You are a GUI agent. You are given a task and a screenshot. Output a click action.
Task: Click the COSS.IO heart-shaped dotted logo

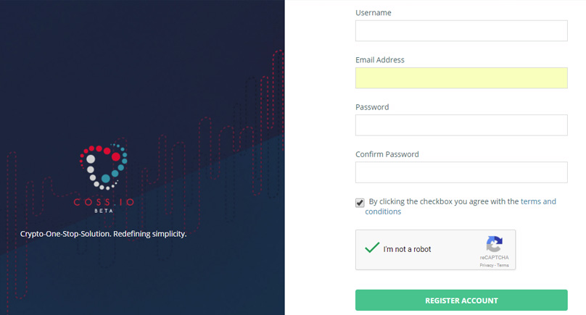[x=104, y=167]
